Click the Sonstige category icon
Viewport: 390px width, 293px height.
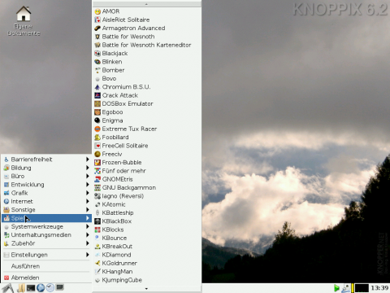pyautogui.click(x=6, y=210)
